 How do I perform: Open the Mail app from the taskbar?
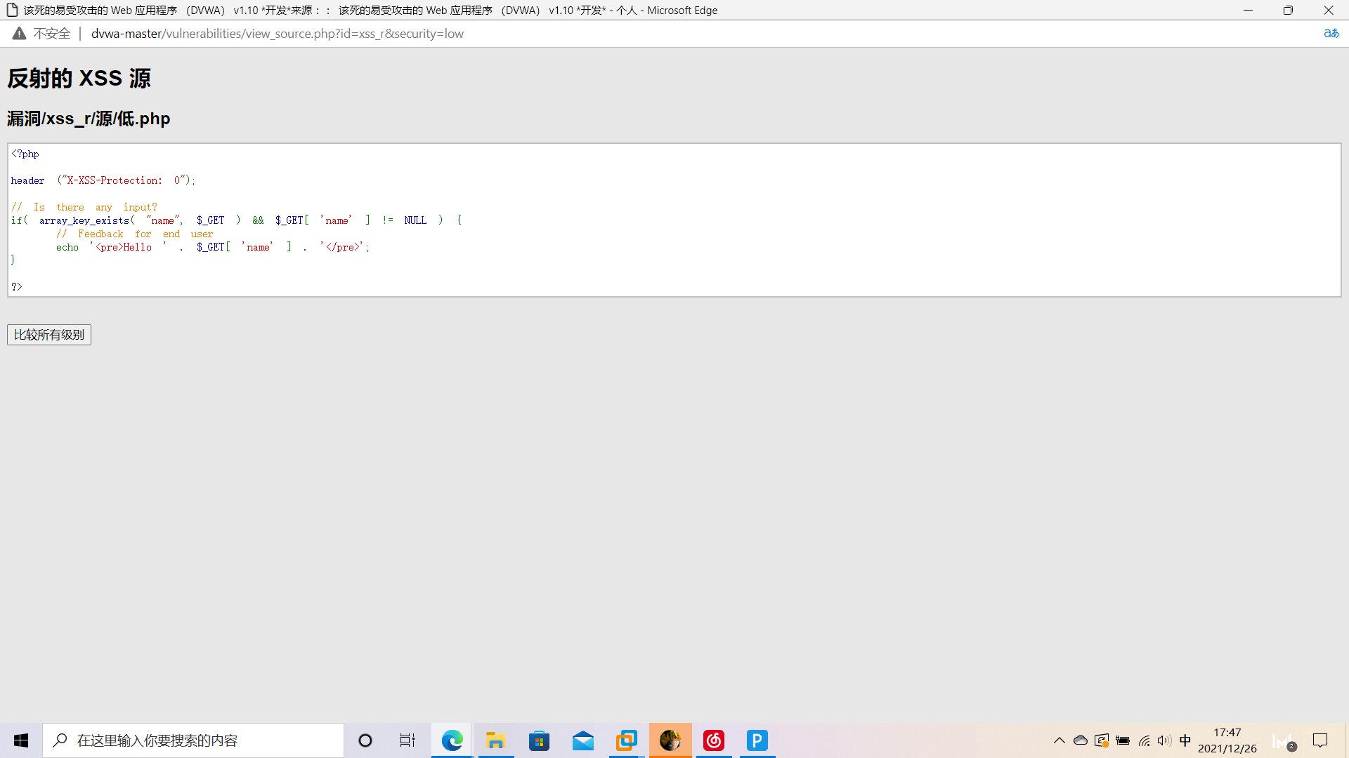[x=583, y=740]
